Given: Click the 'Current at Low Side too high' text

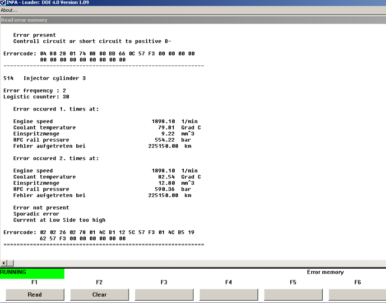Looking at the screenshot, I should pyautogui.click(x=59, y=220).
